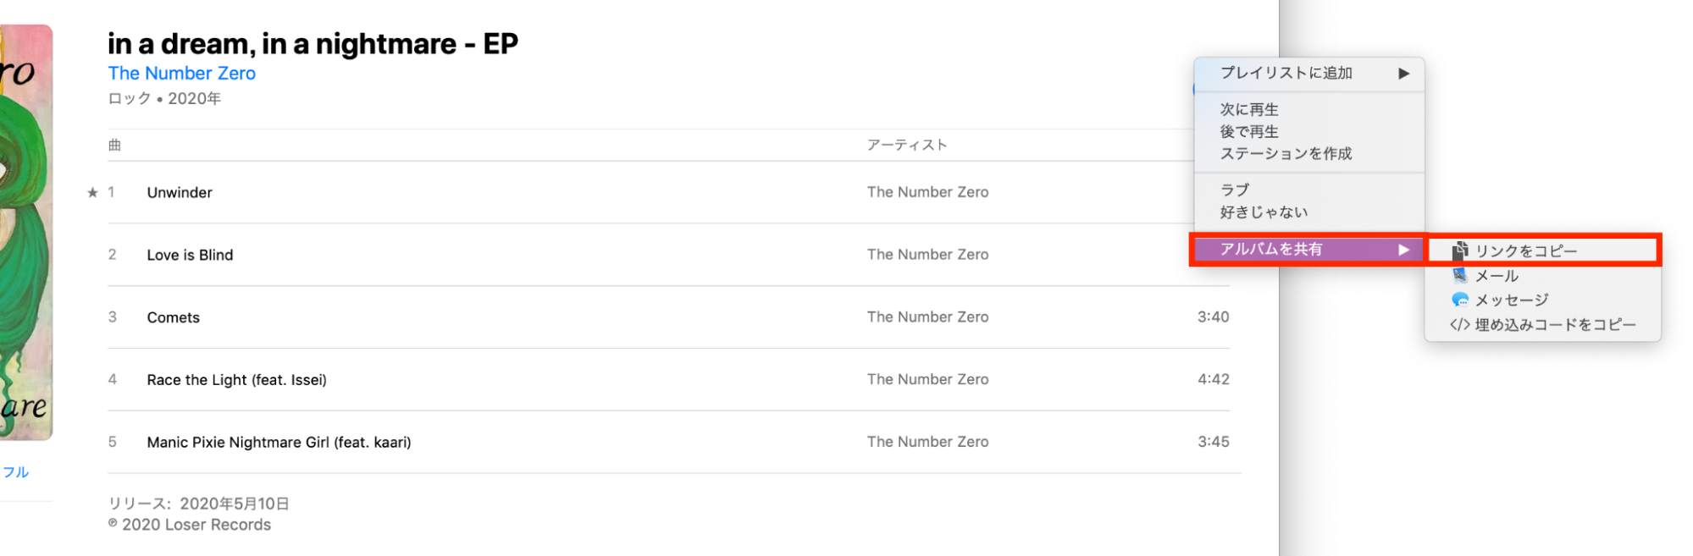Mark album with ラブ menu item
The image size is (1693, 556).
[x=1234, y=190]
